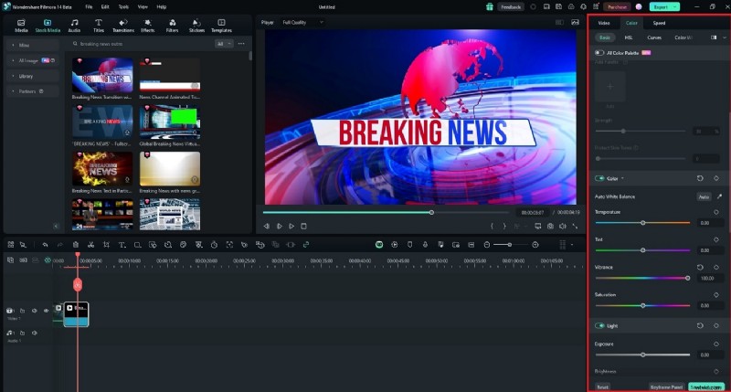Open the All filter dropdown

223,44
